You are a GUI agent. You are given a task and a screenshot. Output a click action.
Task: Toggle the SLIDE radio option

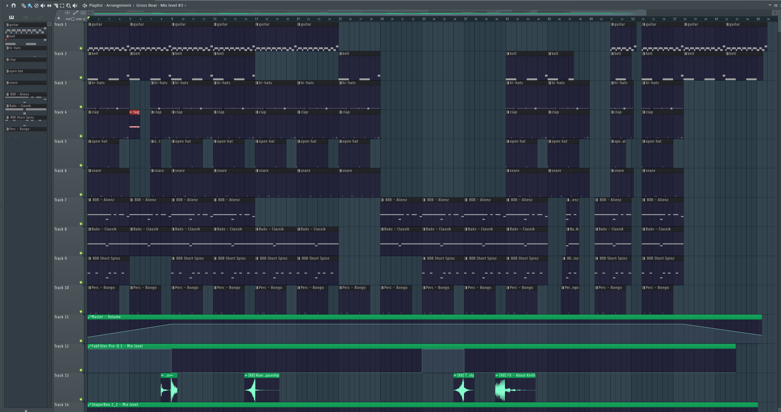(x=84, y=19)
